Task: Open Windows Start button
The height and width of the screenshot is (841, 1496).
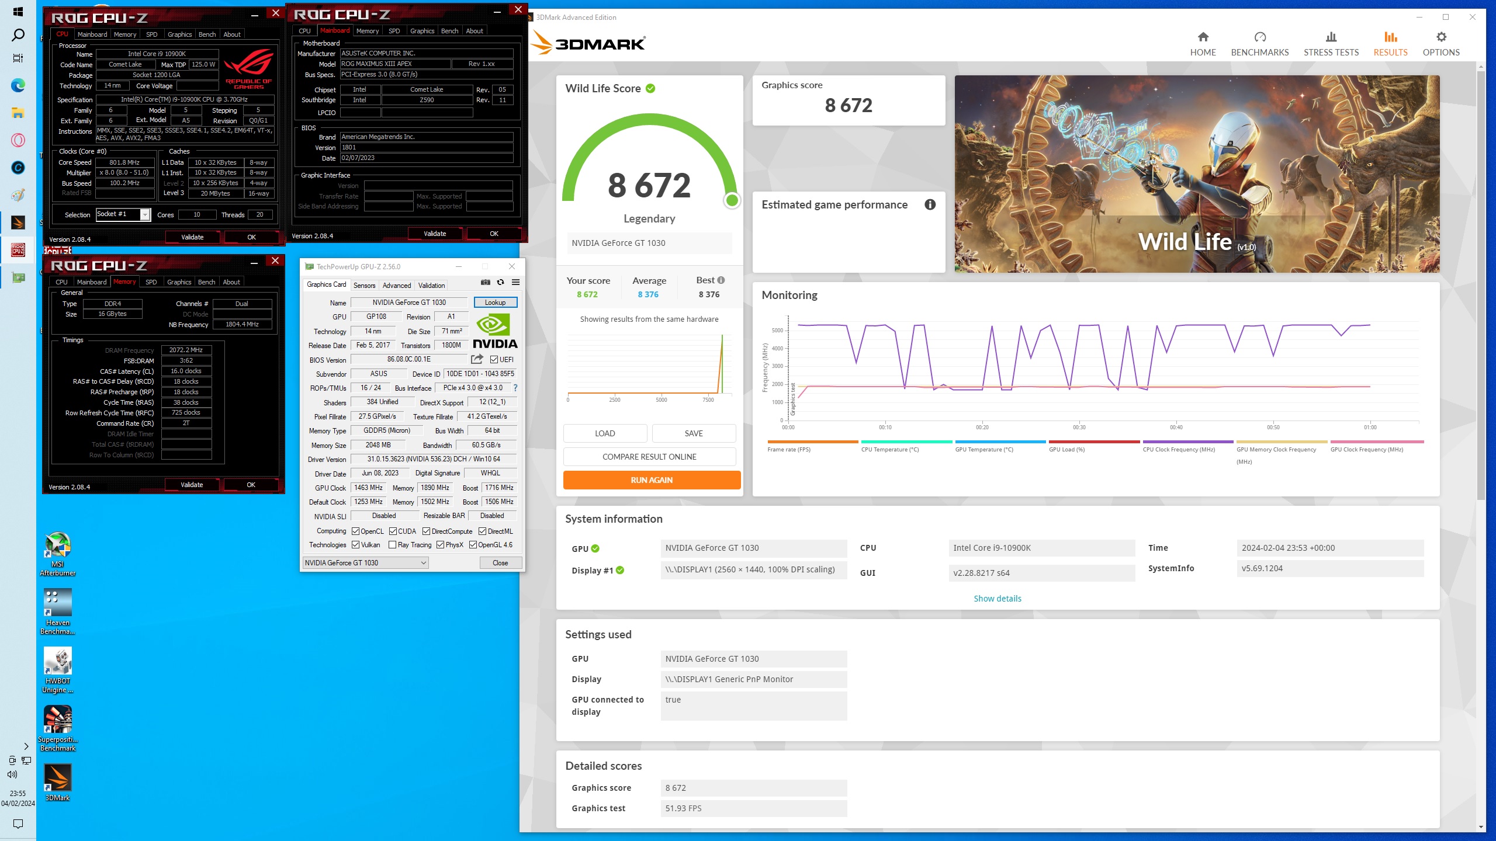Action: [18, 12]
